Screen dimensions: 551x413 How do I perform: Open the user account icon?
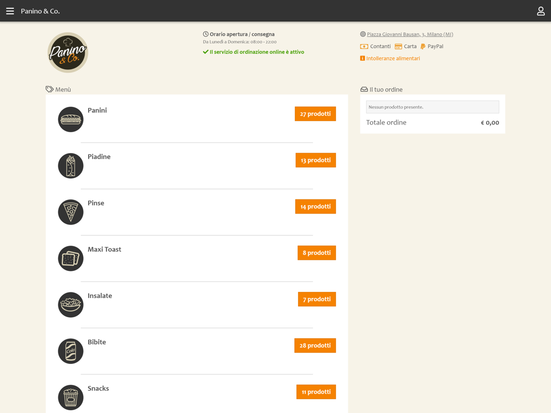point(541,11)
